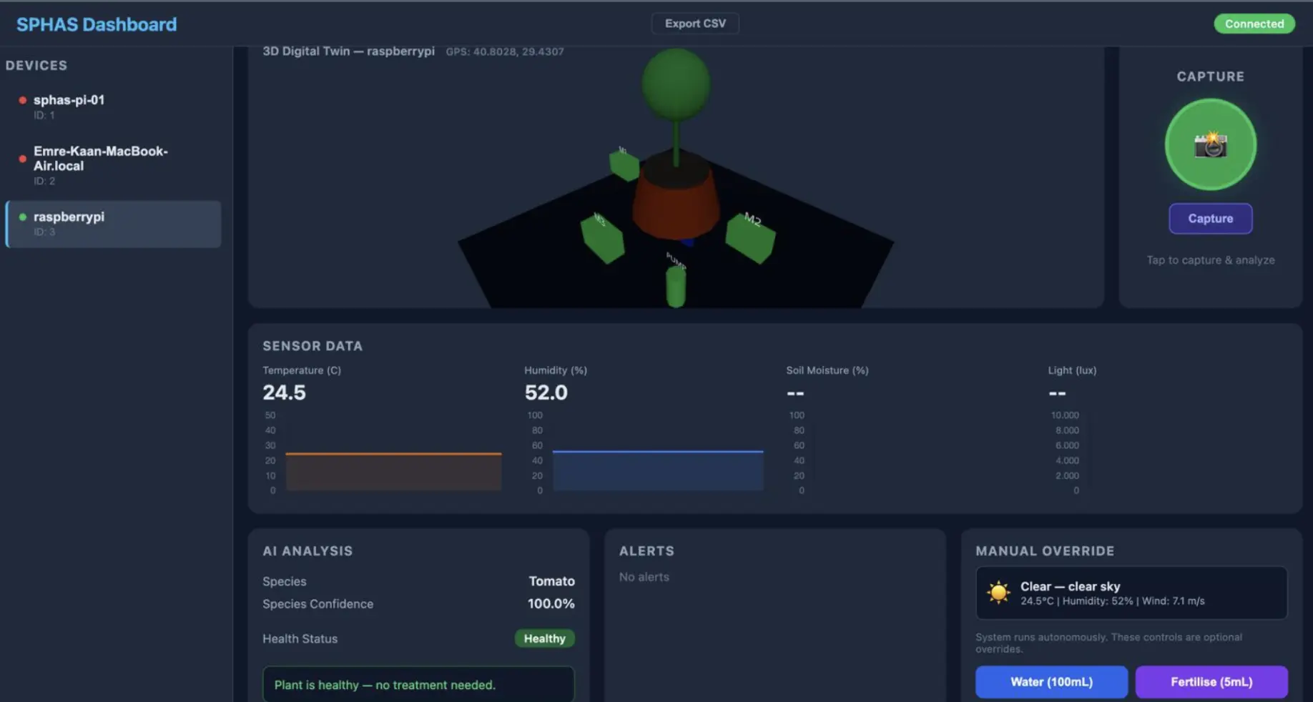The width and height of the screenshot is (1313, 702).
Task: Click the GPS: 40.8028, 29.4307 text
Action: coord(505,51)
